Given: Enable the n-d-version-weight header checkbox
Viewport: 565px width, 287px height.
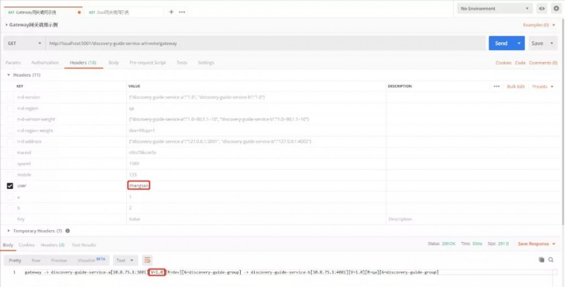Looking at the screenshot, I should (10, 120).
